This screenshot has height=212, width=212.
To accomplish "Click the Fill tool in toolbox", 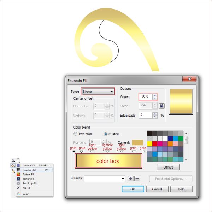I will pyautogui.click(x=13, y=165).
